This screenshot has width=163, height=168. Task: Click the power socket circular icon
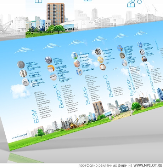point(26,82)
